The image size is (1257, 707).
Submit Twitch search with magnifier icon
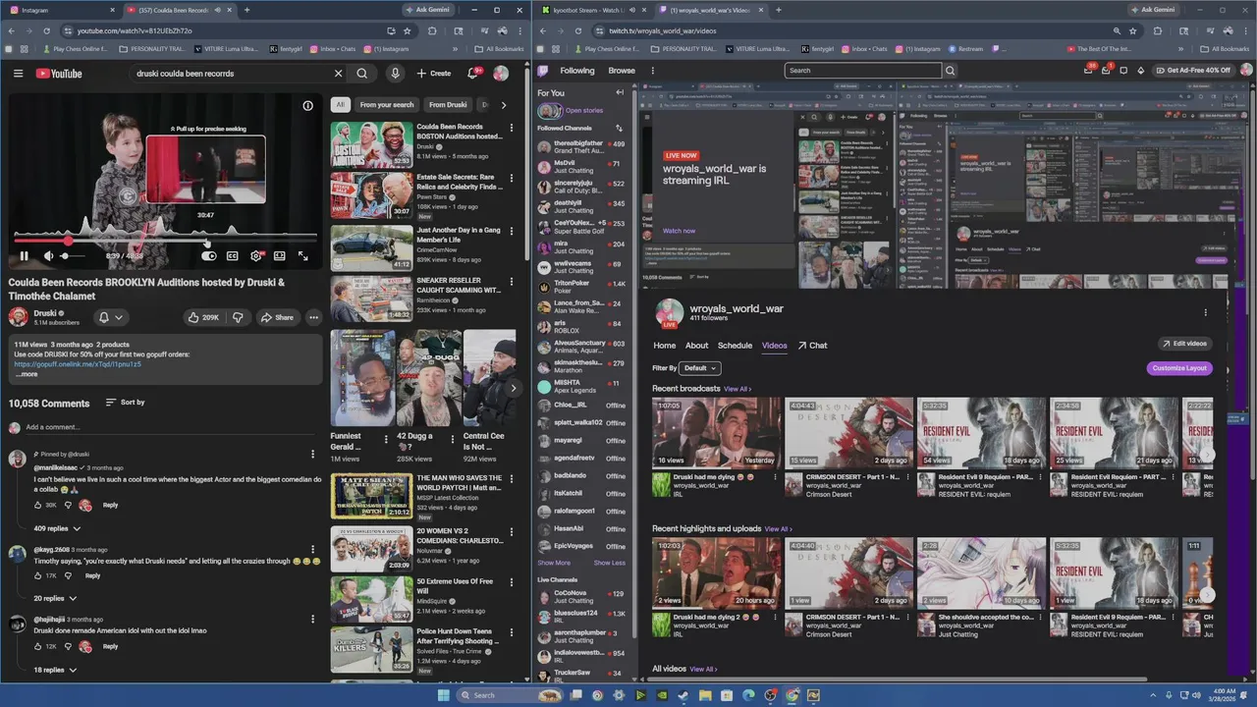point(950,71)
